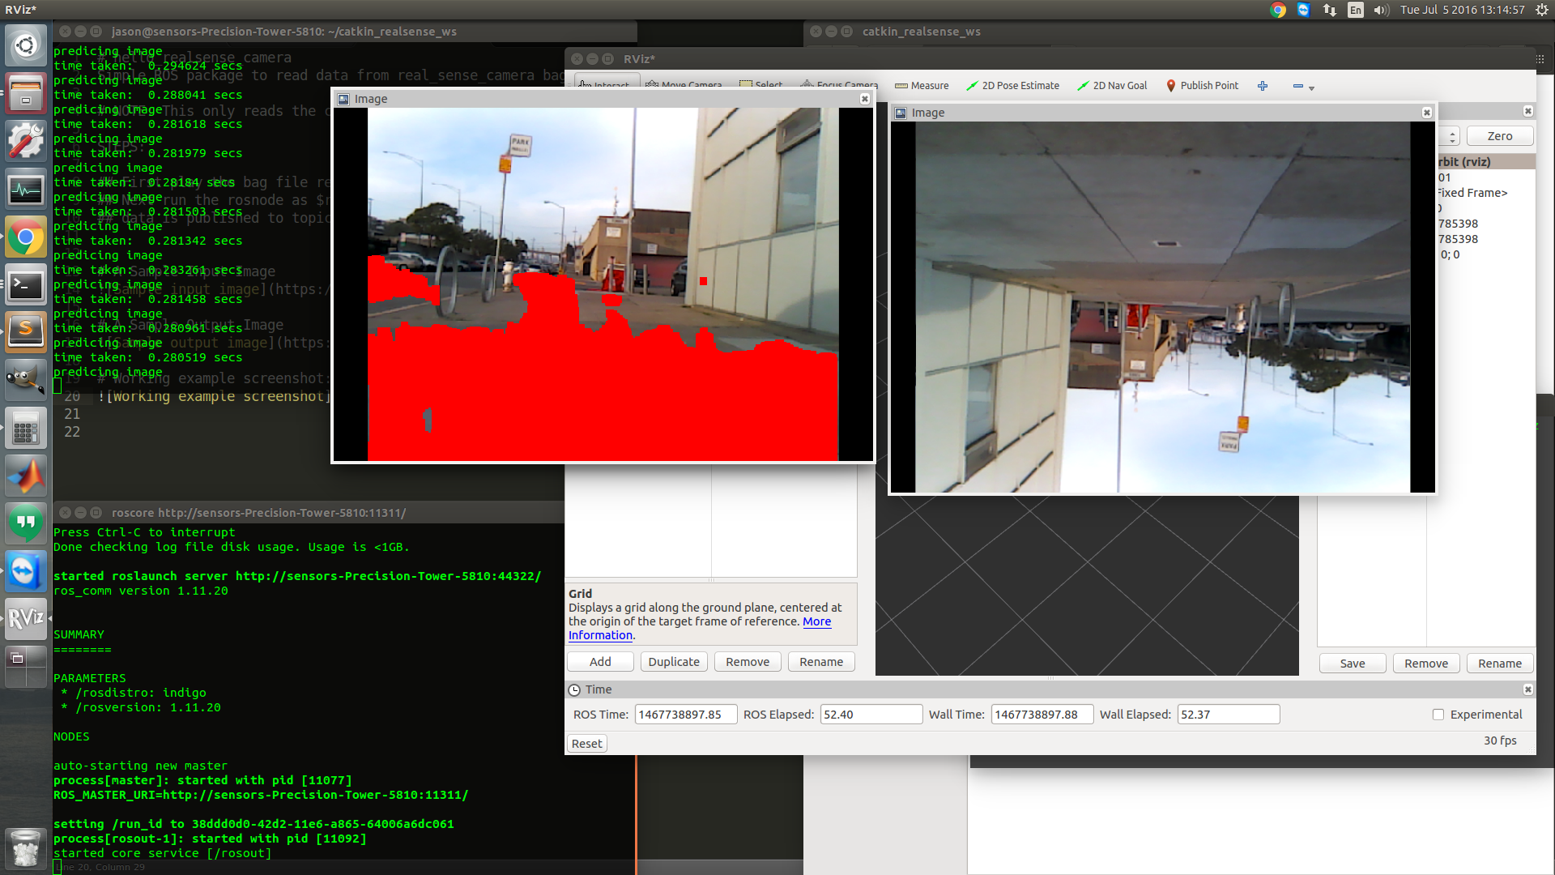This screenshot has height=875, width=1555.
Task: Click the Duplicate display button
Action: tap(674, 662)
